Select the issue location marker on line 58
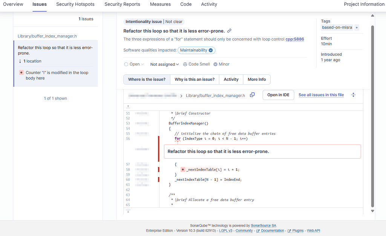The height and width of the screenshot is (236, 386). (x=183, y=169)
